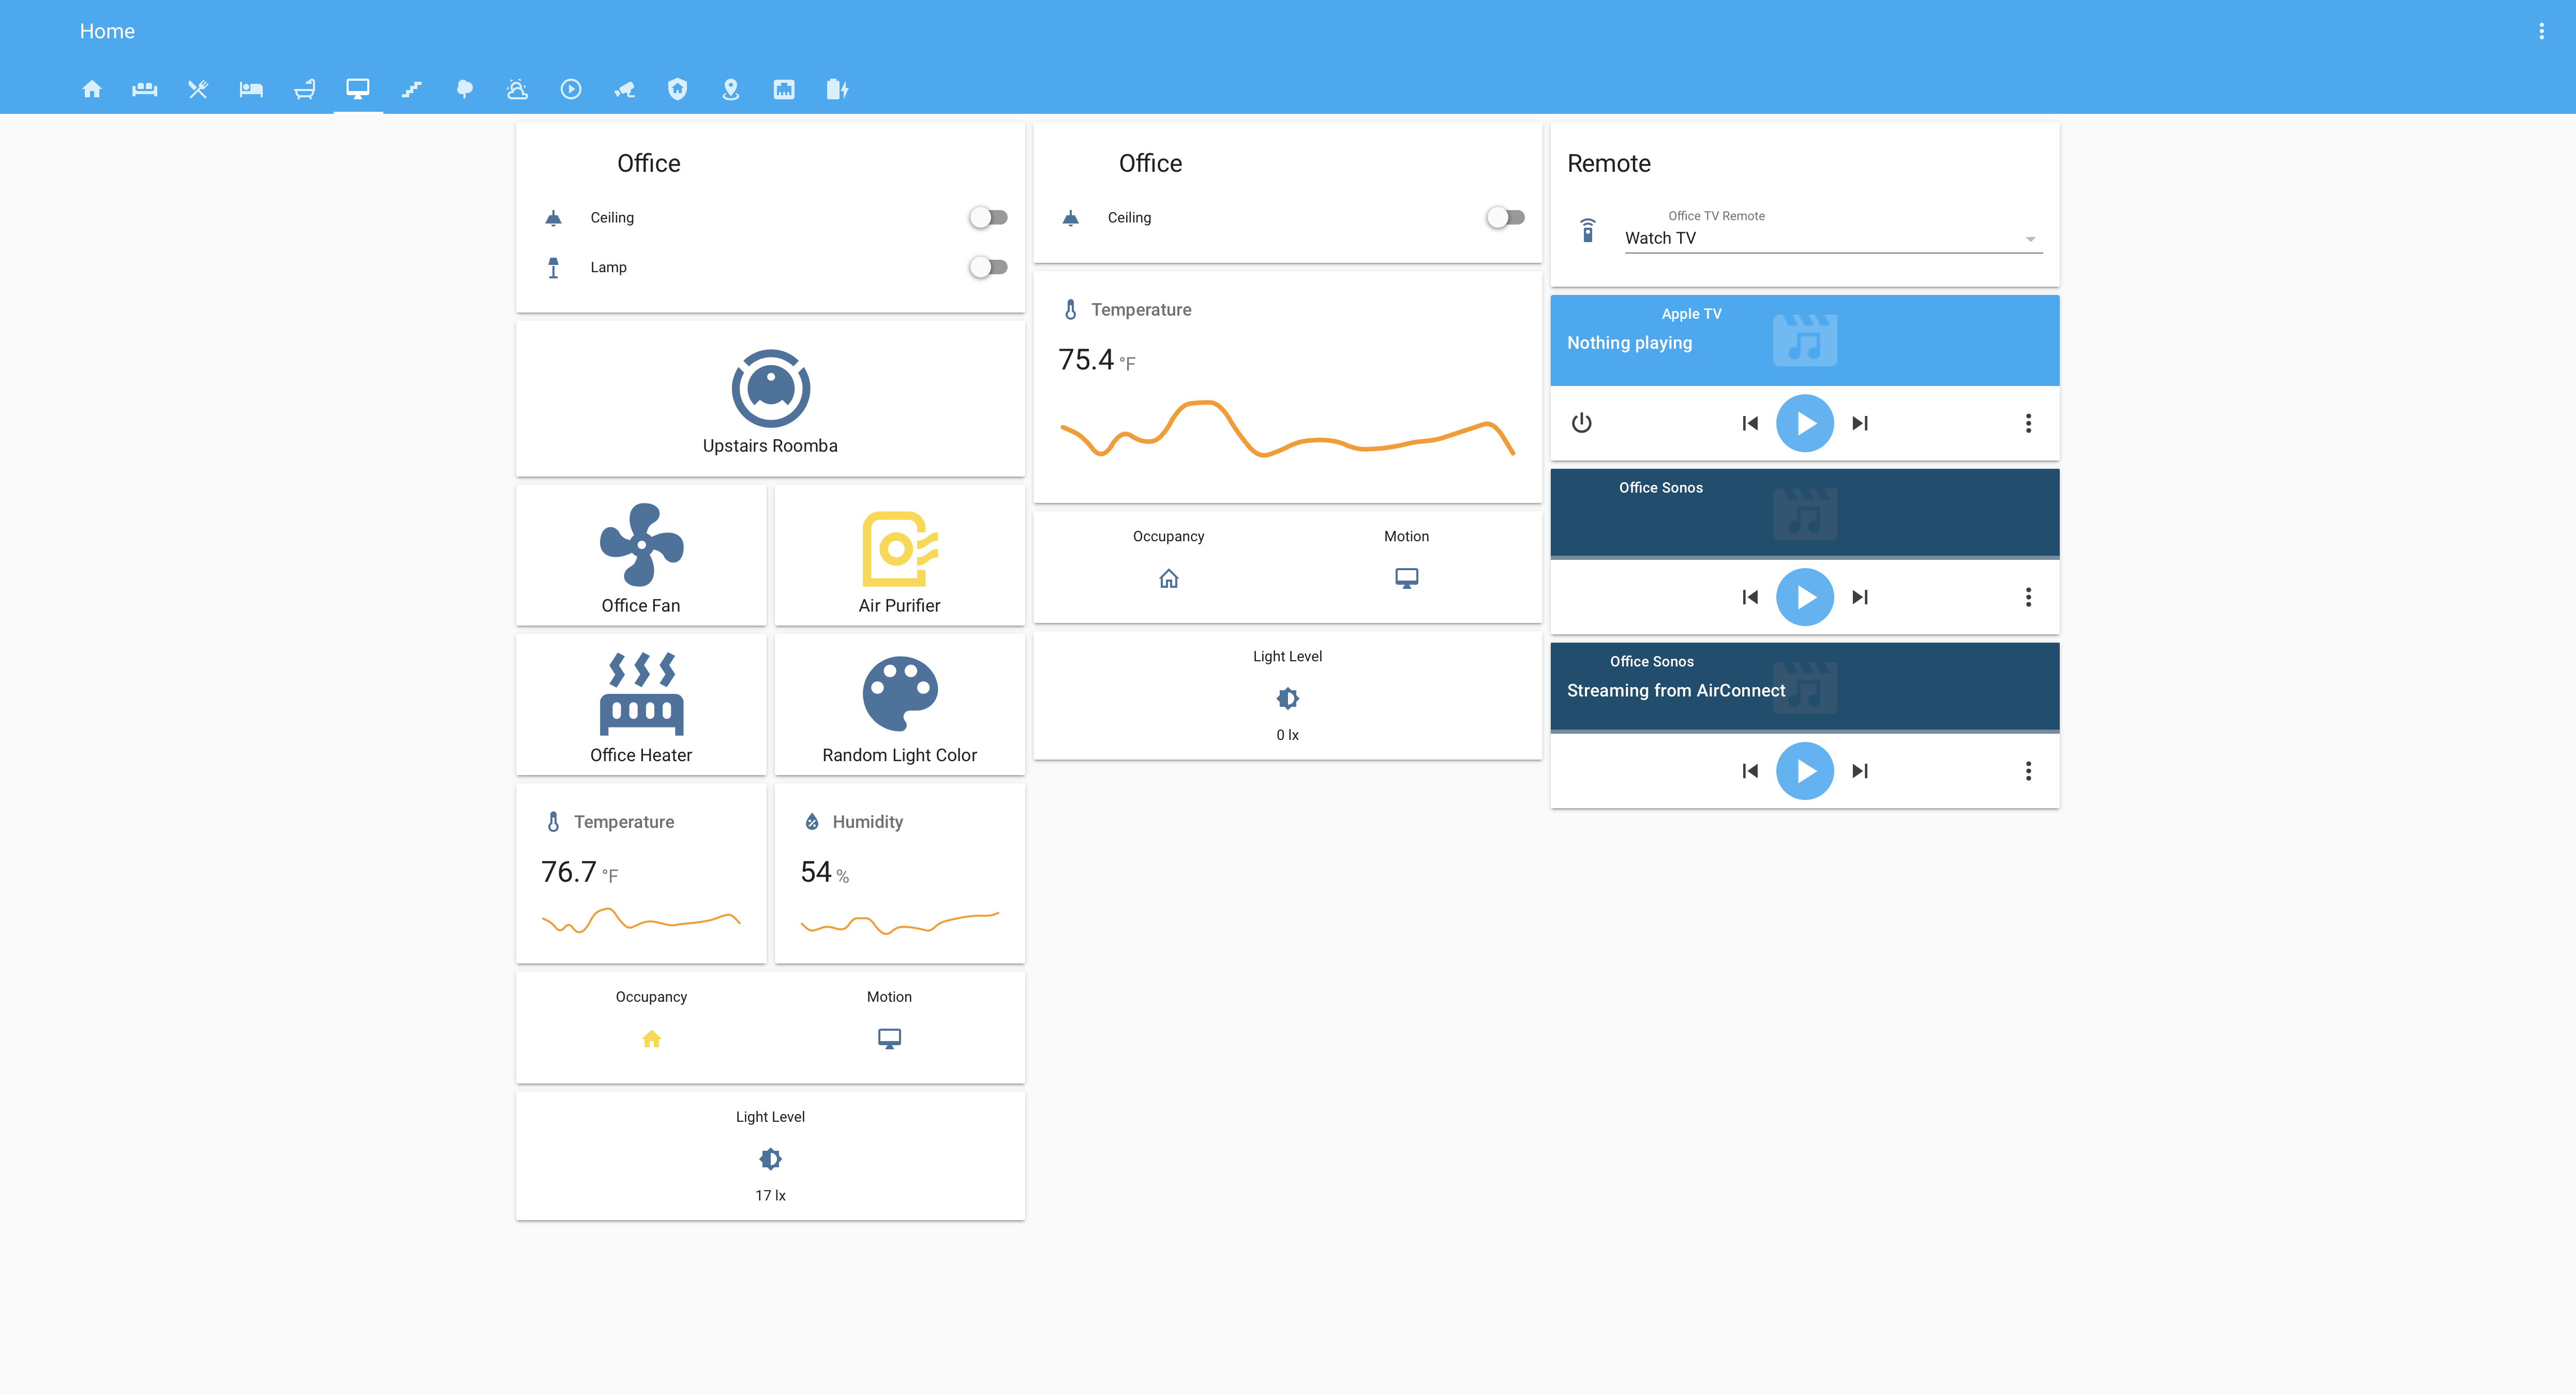Open the Humidity 54% sensor card
The height and width of the screenshot is (1395, 2576).
click(899, 873)
